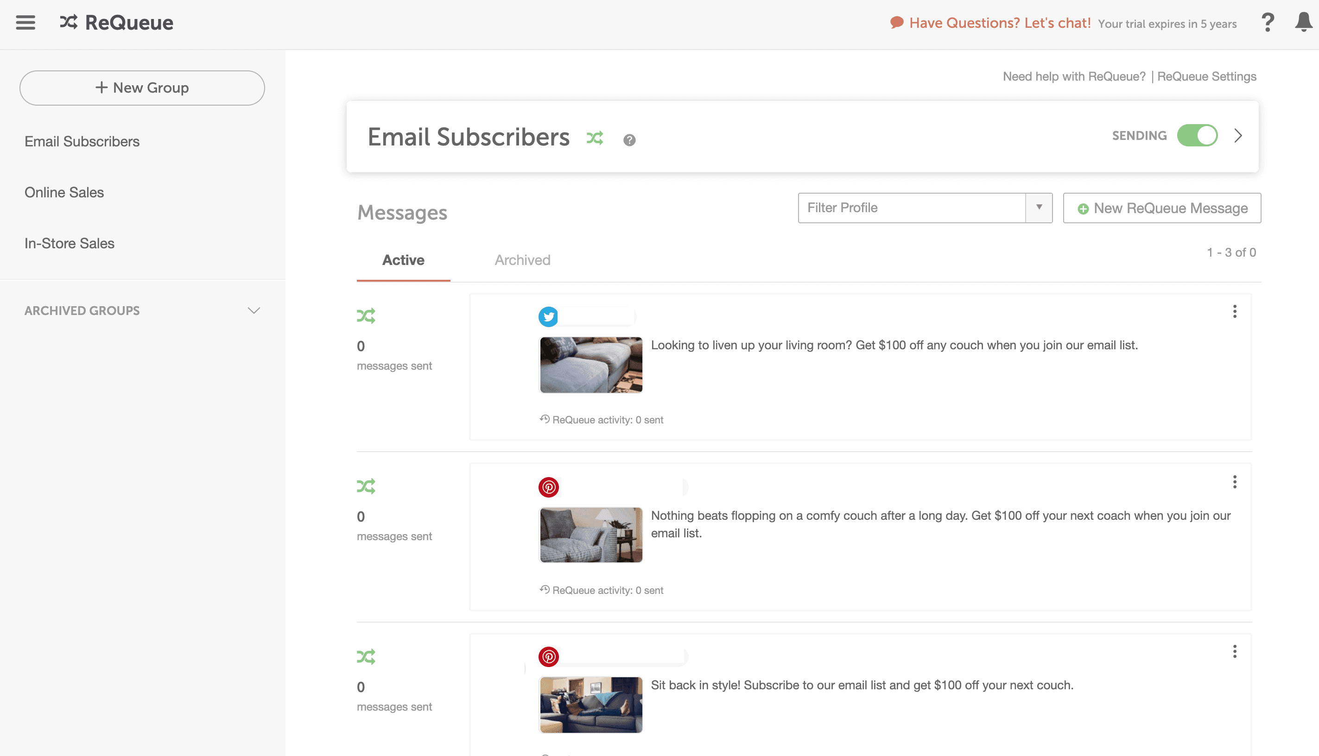Click the gray help icon beside group title
The image size is (1319, 756).
629,140
